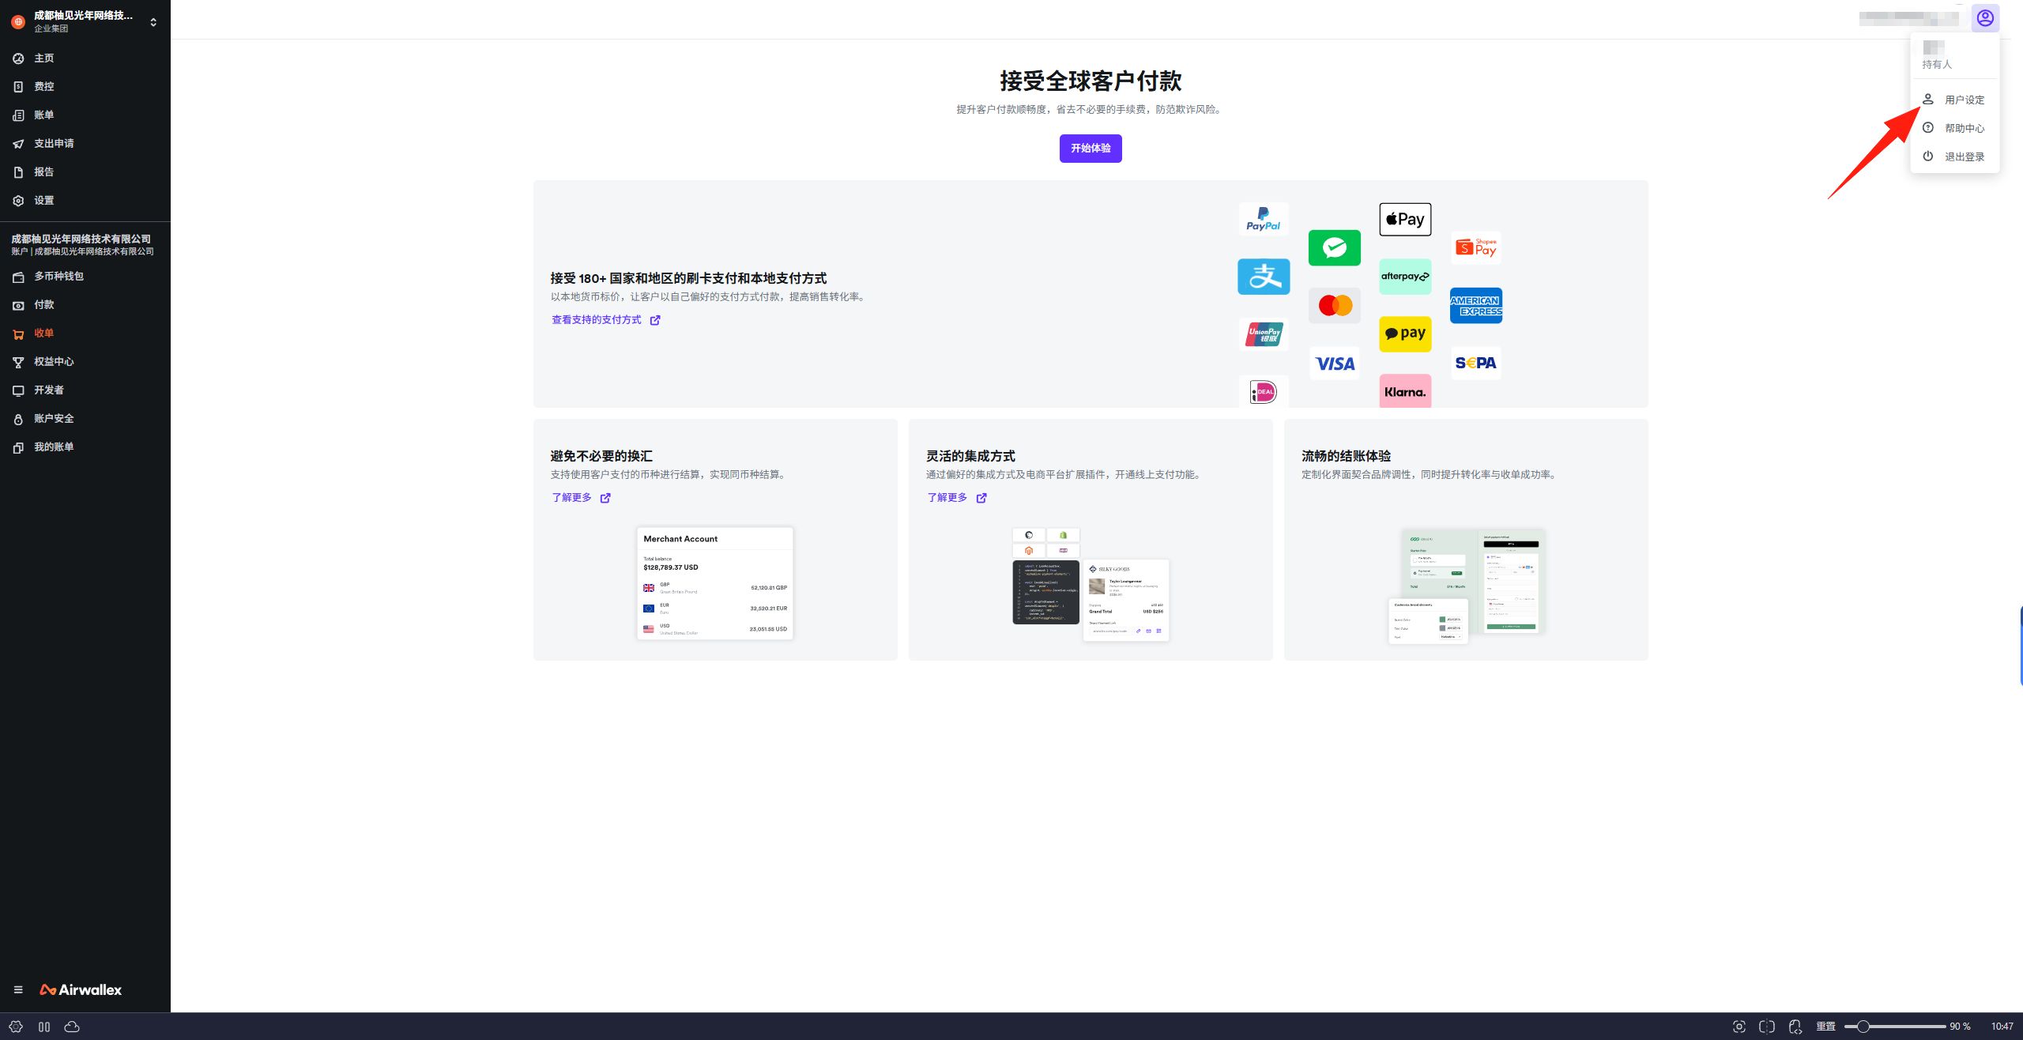Image resolution: width=2023 pixels, height=1040 pixels.
Task: Click the paper plane 支出申请 icon
Action: pyautogui.click(x=18, y=144)
